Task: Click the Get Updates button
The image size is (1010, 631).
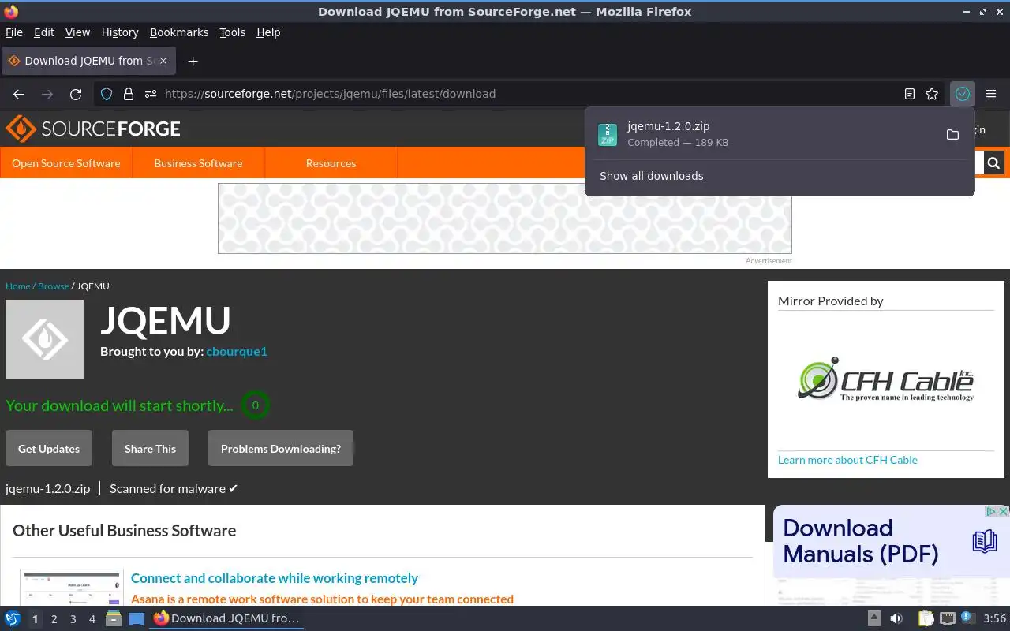Action: click(49, 448)
